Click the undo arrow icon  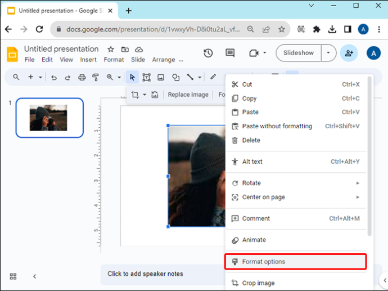tap(53, 78)
